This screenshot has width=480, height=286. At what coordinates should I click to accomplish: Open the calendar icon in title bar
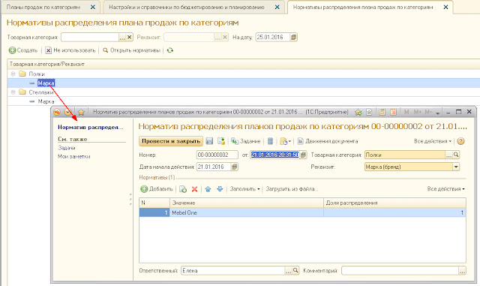click(393, 112)
